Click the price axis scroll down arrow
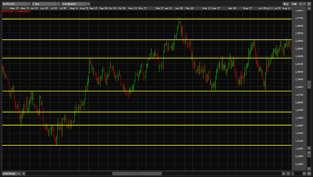Screen dimensions: 313x177 (x=309, y=148)
